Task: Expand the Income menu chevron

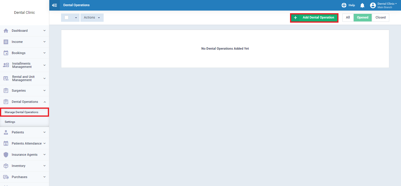Action: coord(45,42)
